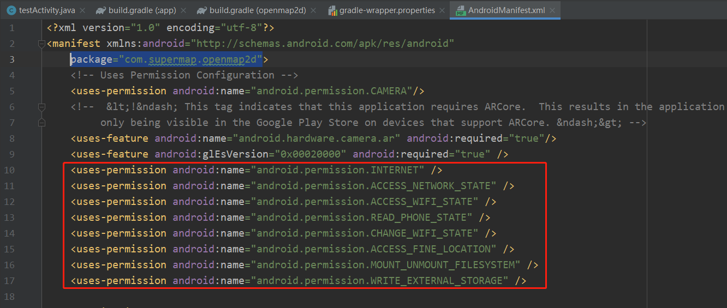The width and height of the screenshot is (727, 308).
Task: Click the properties file icon on gradle-wrapper.properties tab
Action: tap(332, 10)
